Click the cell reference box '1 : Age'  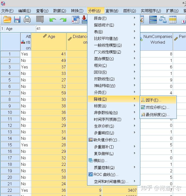pos(18,29)
